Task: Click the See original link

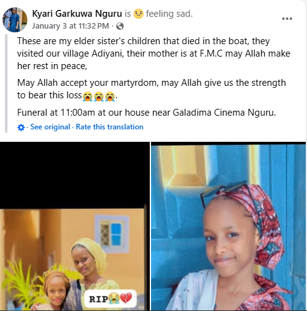Action: point(50,127)
